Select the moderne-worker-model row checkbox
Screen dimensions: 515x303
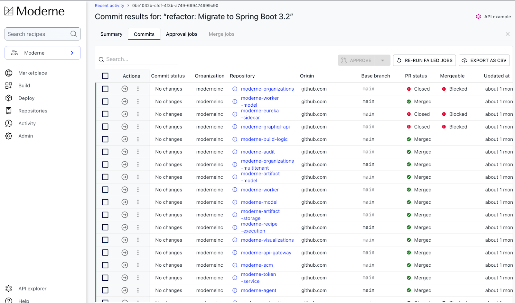click(105, 102)
